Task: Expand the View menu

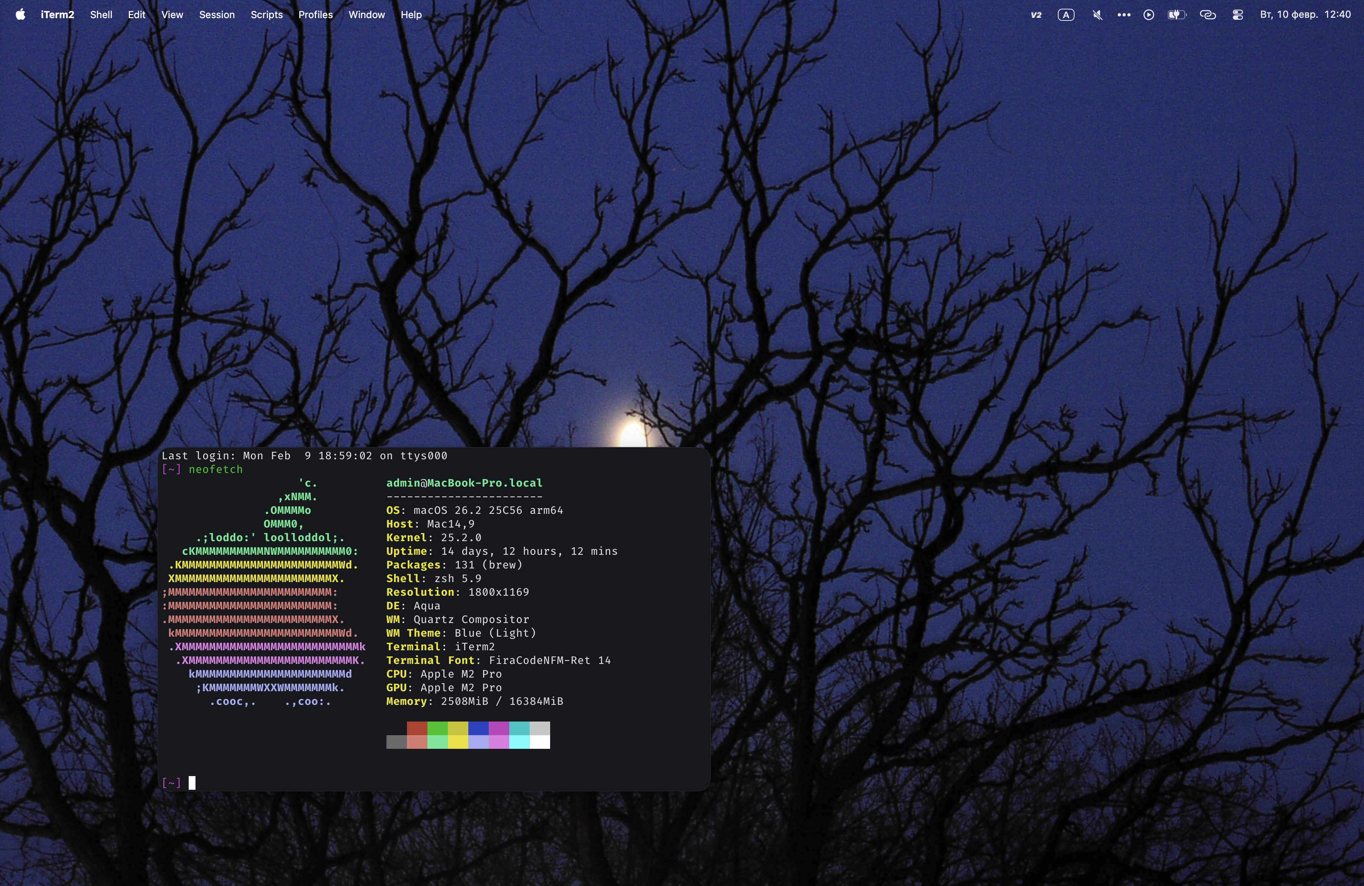Action: click(x=172, y=15)
